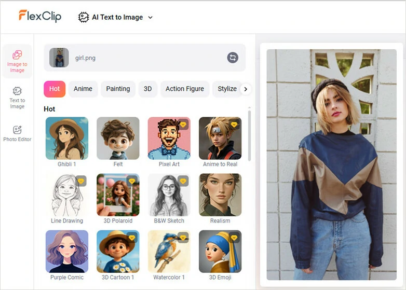Click premium badge on 3D Cartoon 1
The width and height of the screenshot is (406, 290).
132,238
